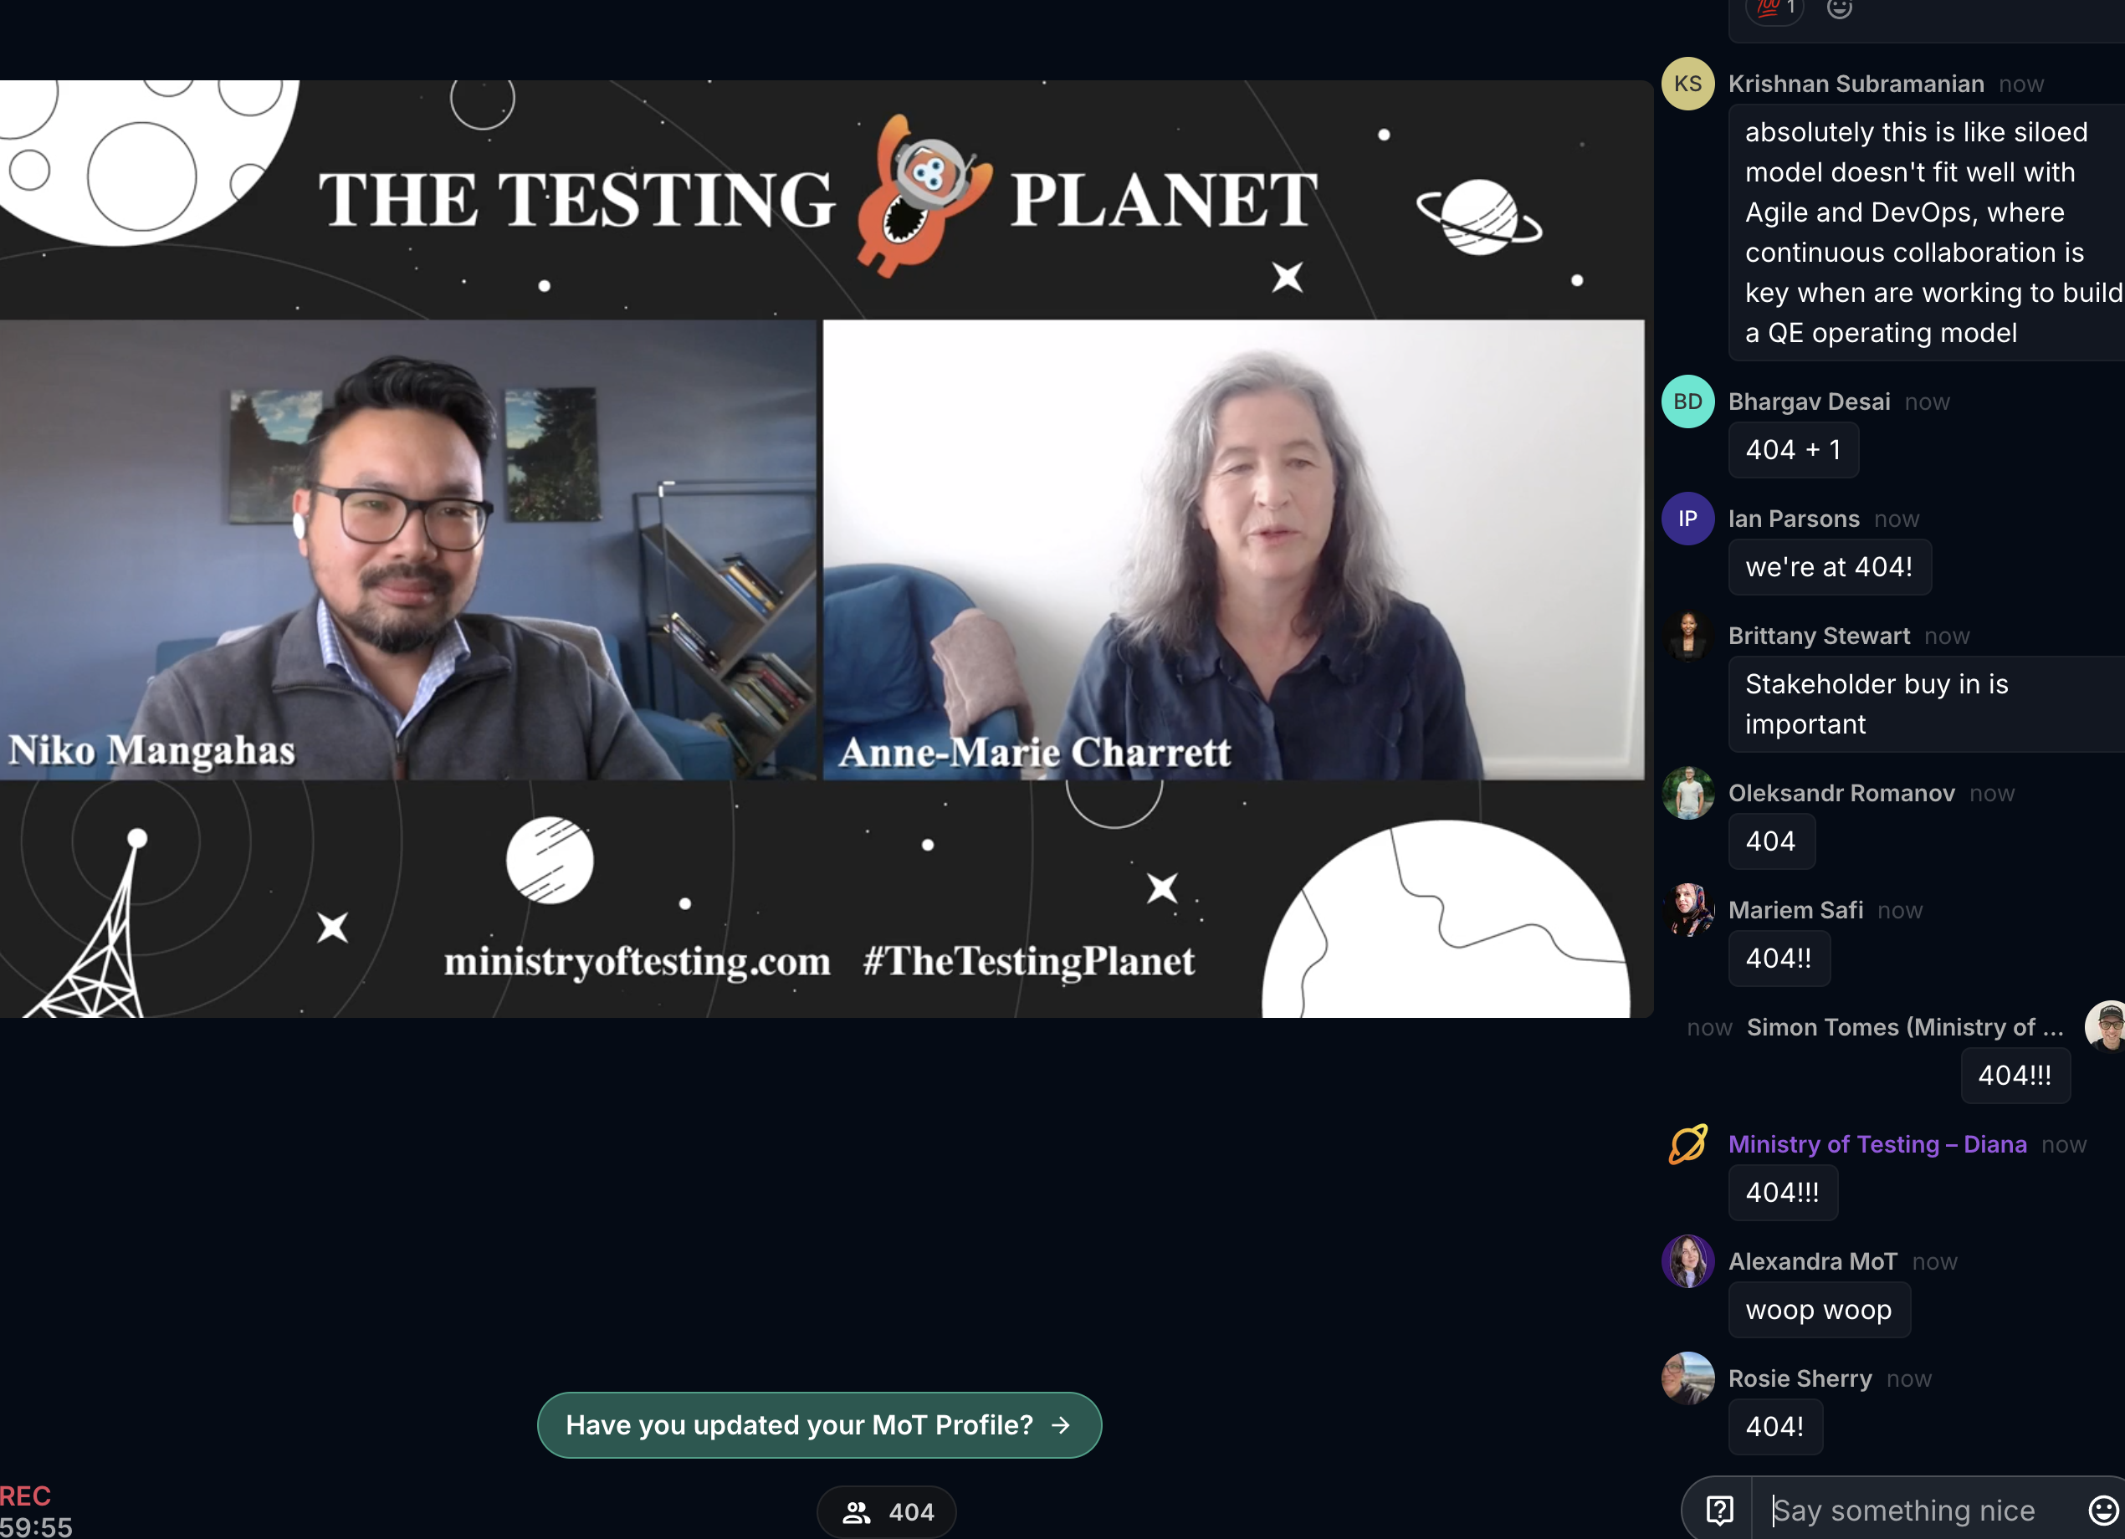This screenshot has height=1539, width=2125.
Task: Click the 100 emoji reaction badge
Action: 1774,9
